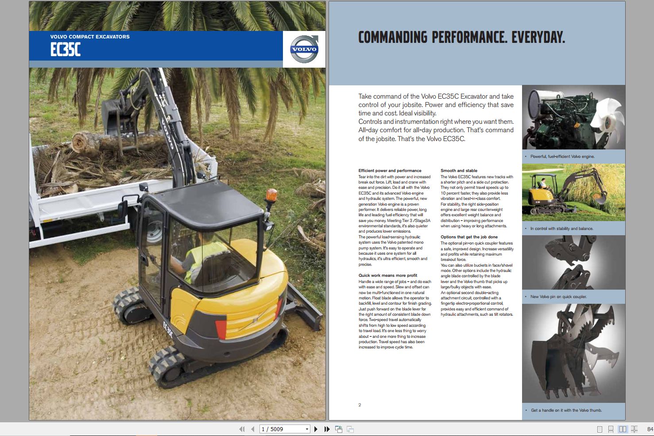
Task: Click caption 'Powerful, fuel-efficient Volvo engine.'
Action: [x=562, y=157]
